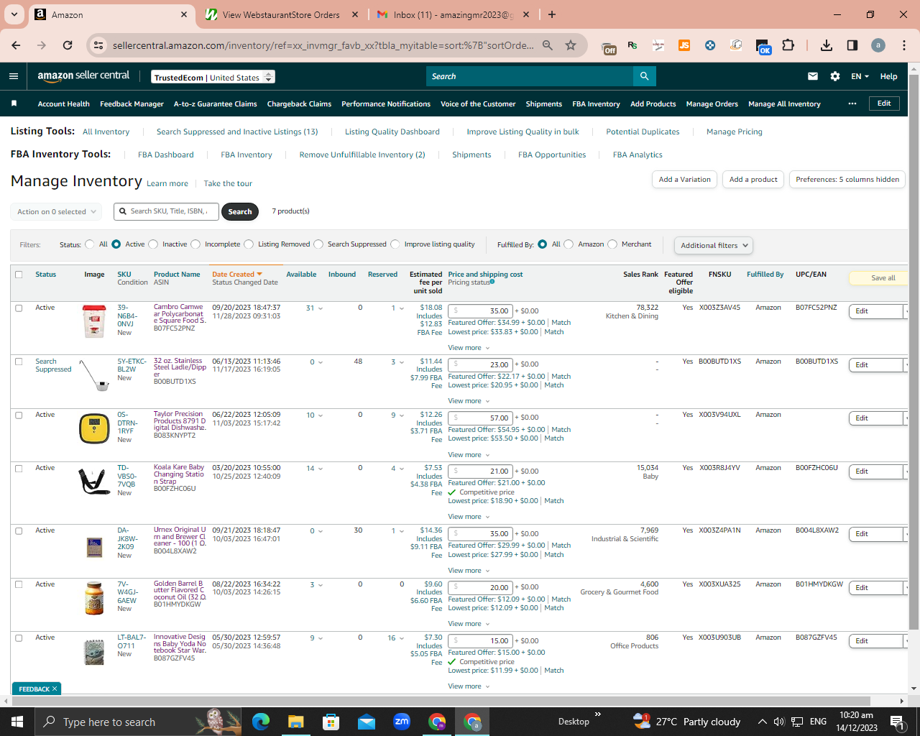Open the TrustedEcom United States account switcher
This screenshot has width=920, height=736.
point(213,77)
